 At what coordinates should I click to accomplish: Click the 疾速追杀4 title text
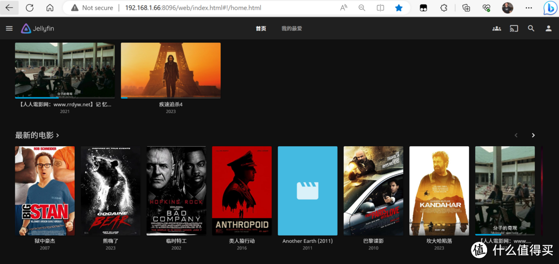tap(171, 104)
